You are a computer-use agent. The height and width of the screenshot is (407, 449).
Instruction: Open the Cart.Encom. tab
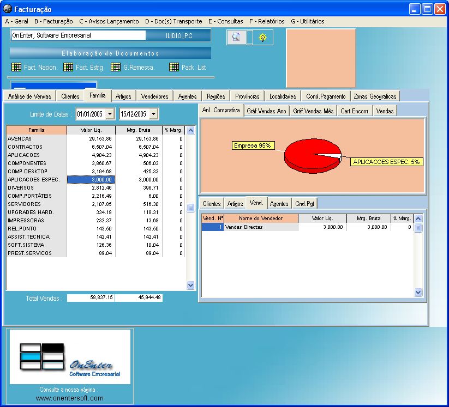tap(355, 111)
